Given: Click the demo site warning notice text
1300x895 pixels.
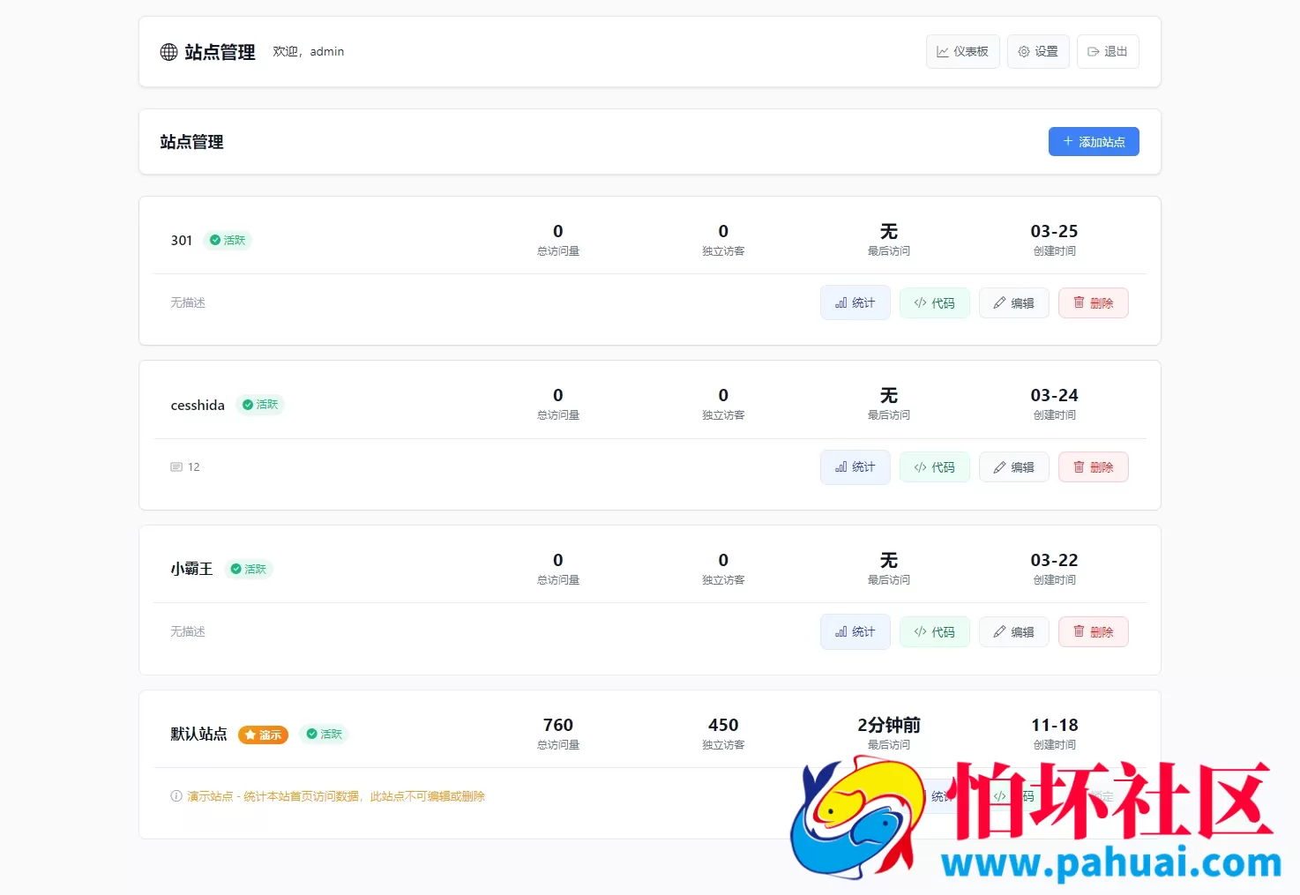Looking at the screenshot, I should click(335, 795).
